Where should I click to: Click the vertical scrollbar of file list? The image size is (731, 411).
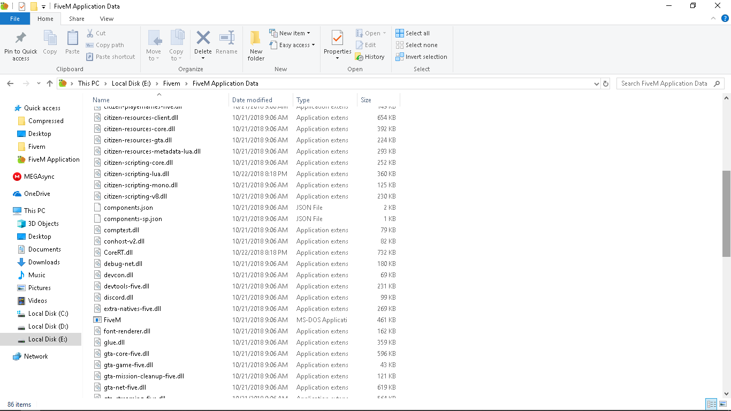(x=726, y=214)
